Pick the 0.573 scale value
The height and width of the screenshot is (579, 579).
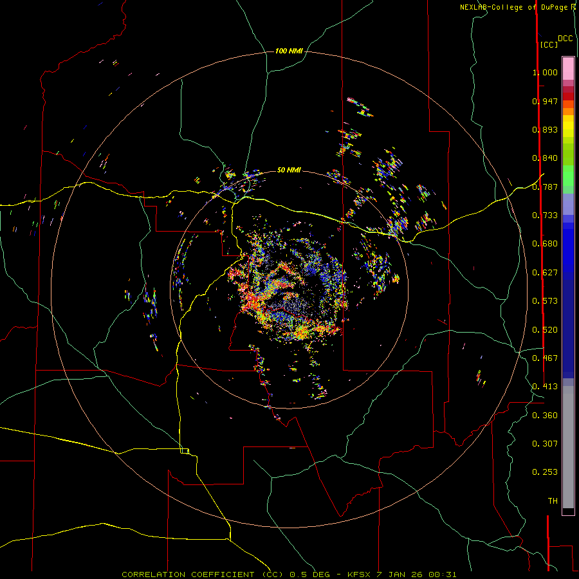[545, 301]
